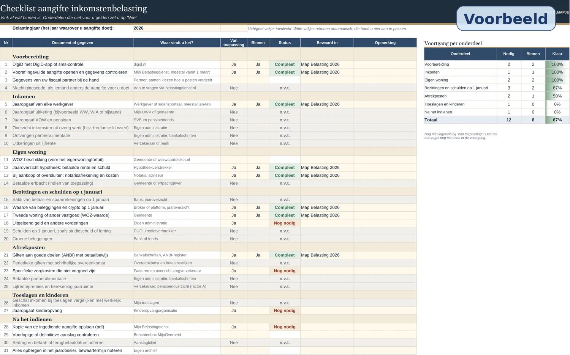Click the Binnen 'Ja' cell for the Tweede woning row
570x355 pixels.
pyautogui.click(x=258, y=215)
